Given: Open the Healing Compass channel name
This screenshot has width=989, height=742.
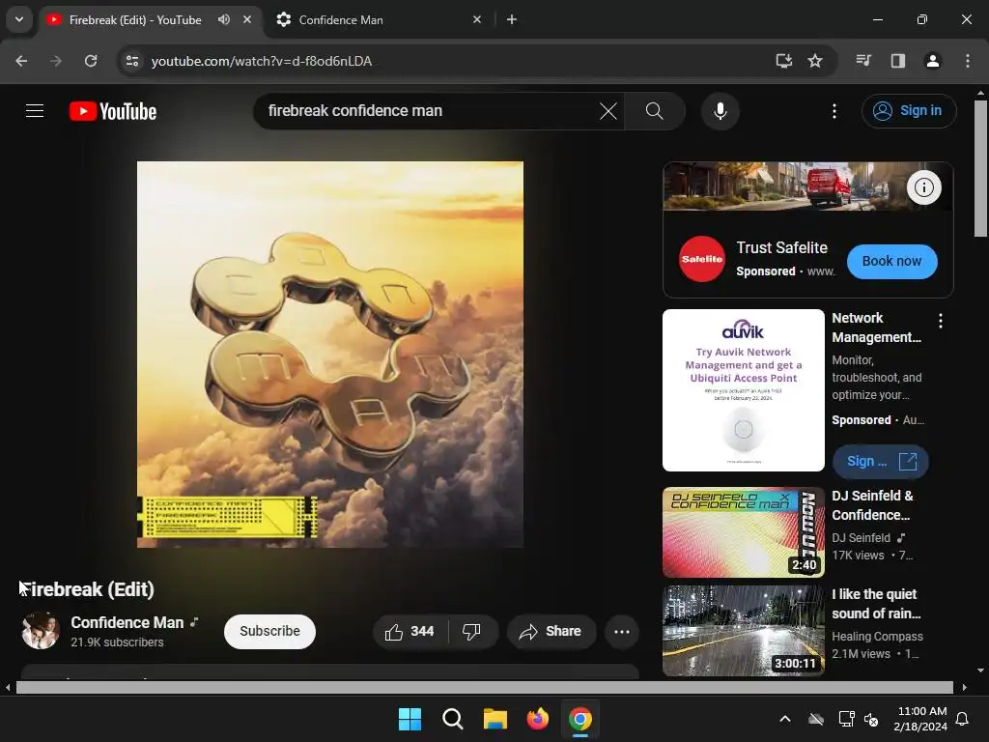Looking at the screenshot, I should click(877, 637).
